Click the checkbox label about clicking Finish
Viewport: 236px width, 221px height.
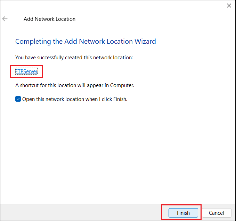coord(75,99)
